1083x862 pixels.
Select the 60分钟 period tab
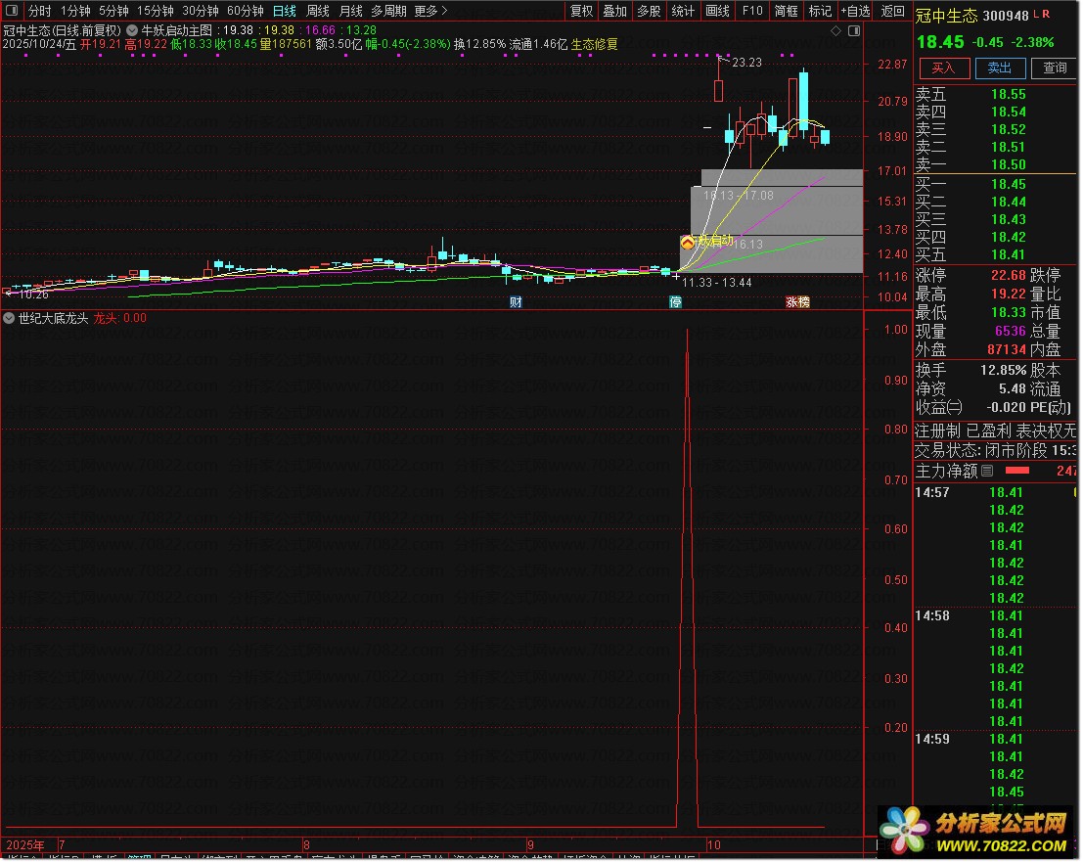tap(246, 11)
